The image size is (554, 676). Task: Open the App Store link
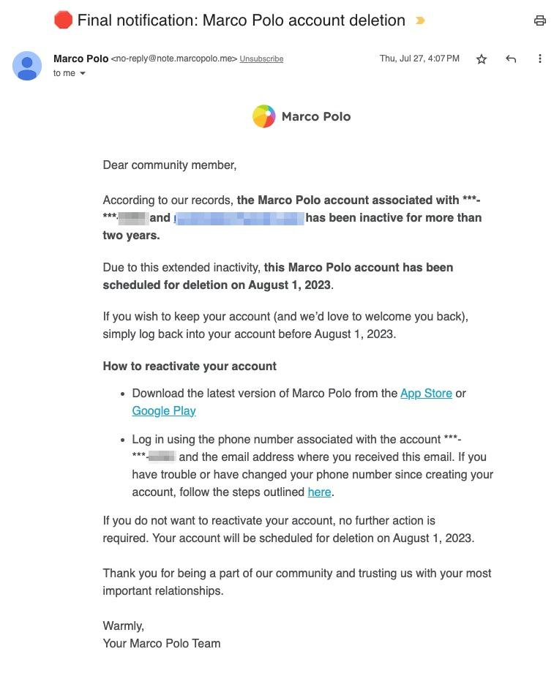point(426,393)
